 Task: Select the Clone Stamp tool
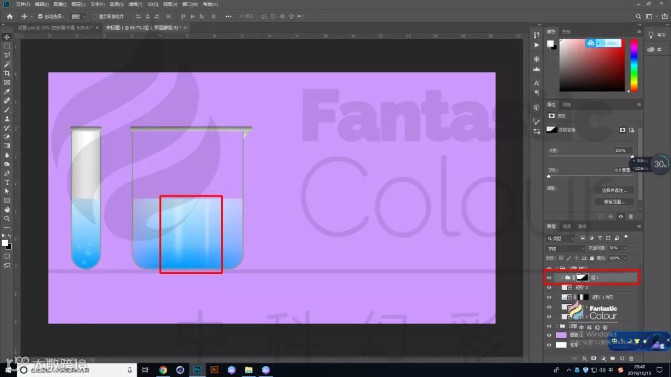pos(7,118)
